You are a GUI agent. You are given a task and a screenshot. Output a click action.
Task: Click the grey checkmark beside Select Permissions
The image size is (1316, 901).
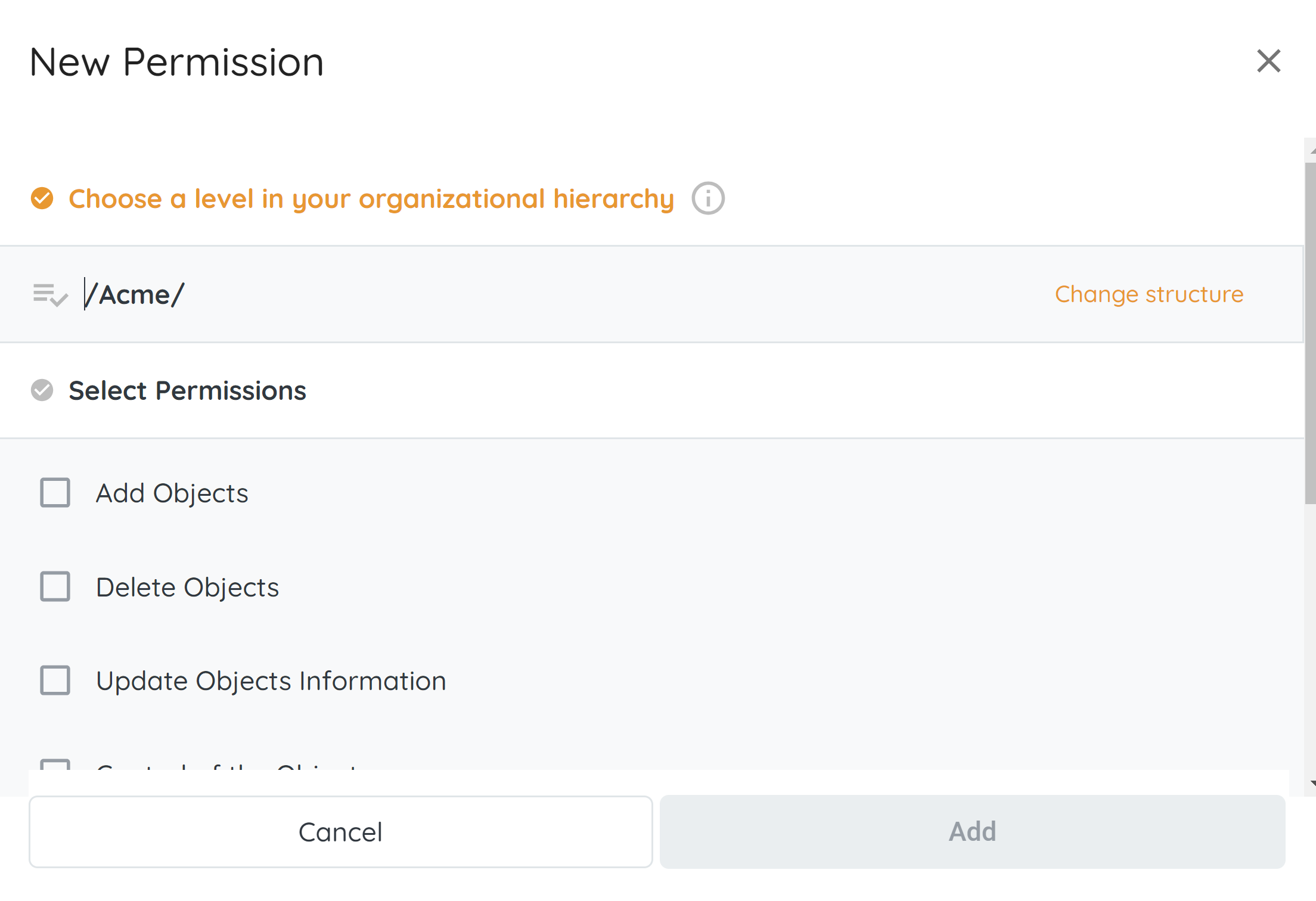42,390
